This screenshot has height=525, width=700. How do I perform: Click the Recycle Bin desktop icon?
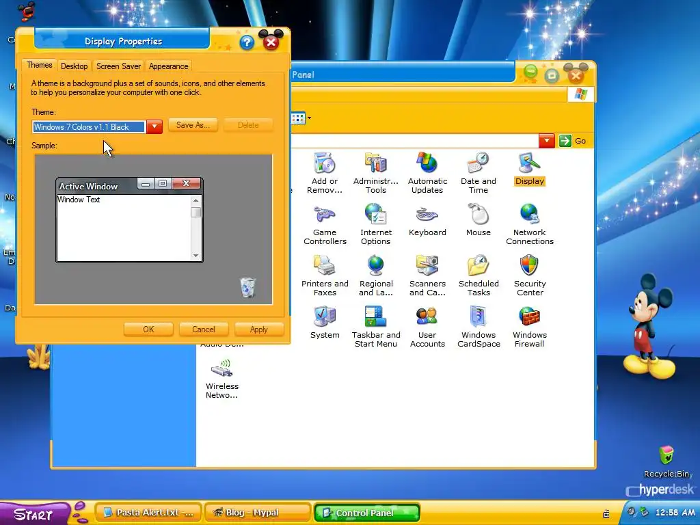point(667,461)
